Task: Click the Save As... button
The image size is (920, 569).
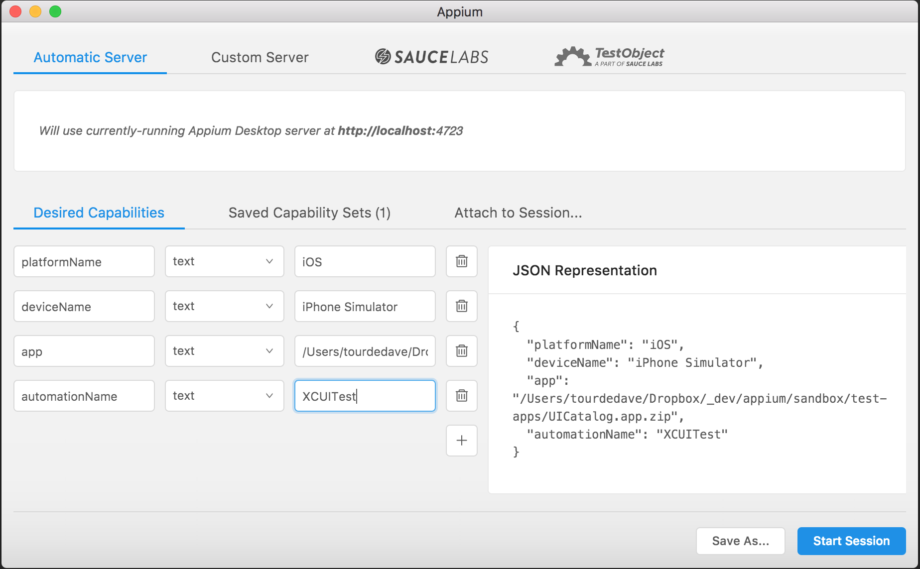Action: point(740,541)
